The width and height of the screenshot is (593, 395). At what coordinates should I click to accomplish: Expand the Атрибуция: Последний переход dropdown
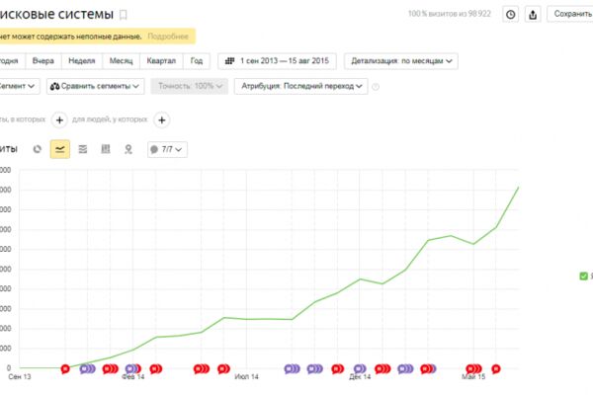pos(301,86)
